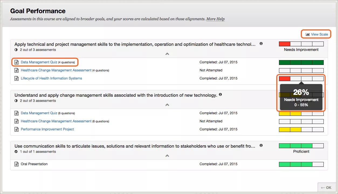Open Healthcare Change Management Assessment with 6 questions
Screen dimensions: 338x194
[x=56, y=121]
